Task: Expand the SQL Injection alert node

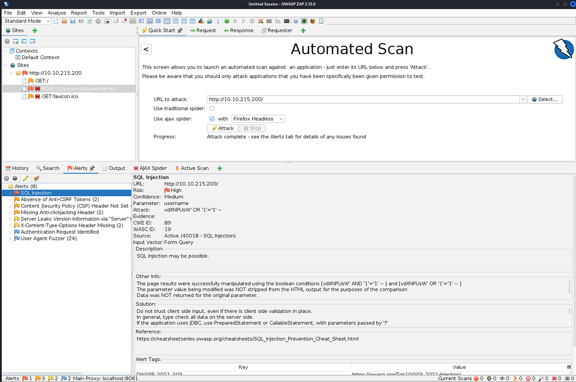Action: point(10,193)
